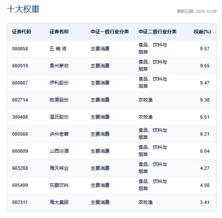Click stock name 泸州老窖

coord(59,134)
